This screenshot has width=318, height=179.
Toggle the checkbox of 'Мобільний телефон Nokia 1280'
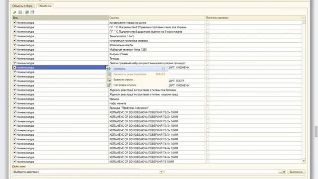(14, 49)
